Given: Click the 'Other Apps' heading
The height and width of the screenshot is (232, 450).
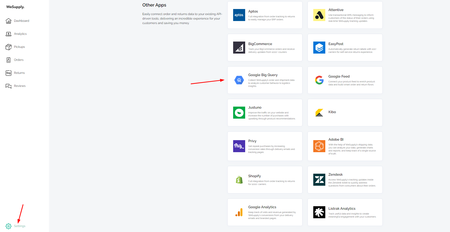Looking at the screenshot, I should pyautogui.click(x=154, y=5).
